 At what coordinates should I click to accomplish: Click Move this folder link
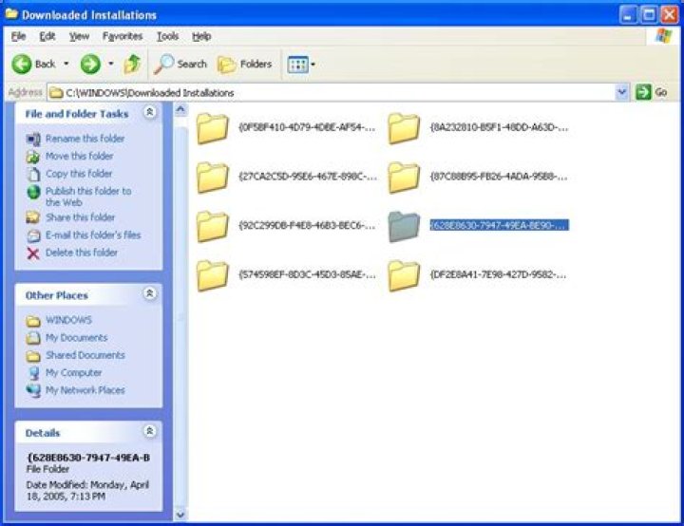(x=80, y=156)
